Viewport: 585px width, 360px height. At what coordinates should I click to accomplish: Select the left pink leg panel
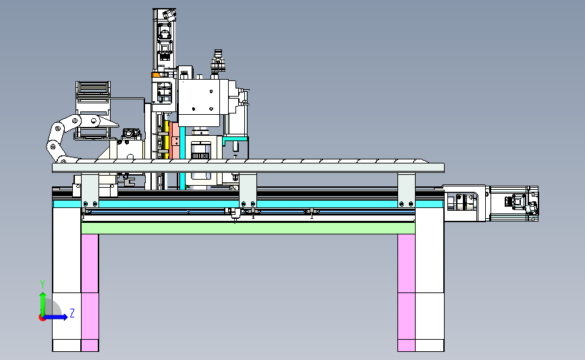tap(90, 292)
